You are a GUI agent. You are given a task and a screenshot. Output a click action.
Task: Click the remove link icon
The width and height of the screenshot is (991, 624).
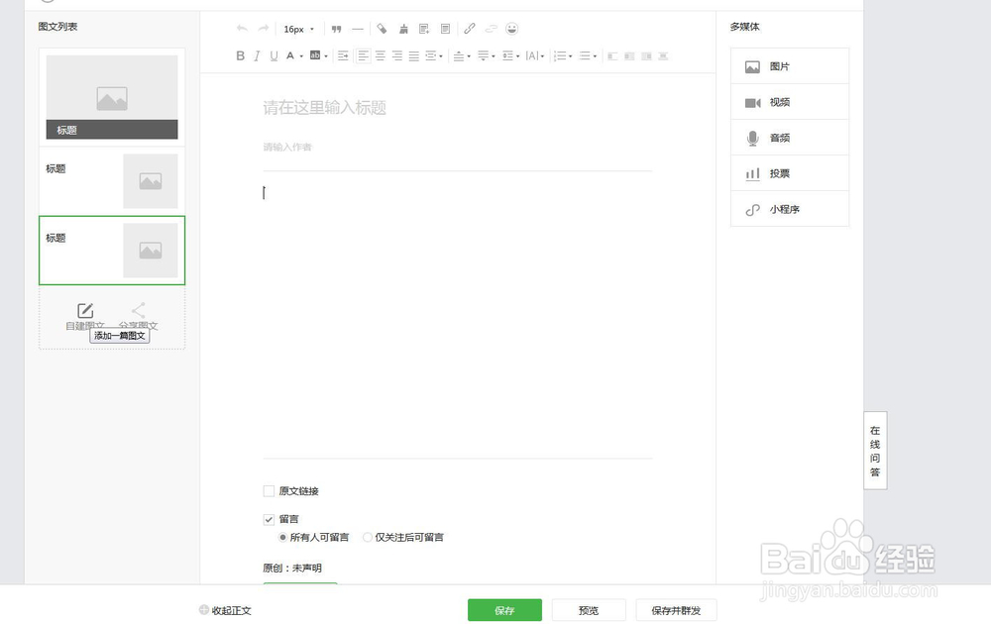click(x=492, y=29)
